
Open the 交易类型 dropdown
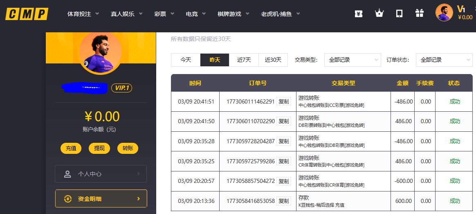pyautogui.click(x=352, y=60)
